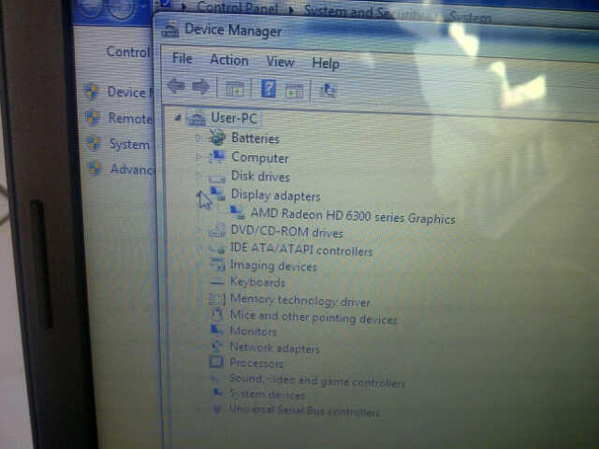The image size is (599, 449).
Task: Select the Computer tree item
Action: point(260,158)
